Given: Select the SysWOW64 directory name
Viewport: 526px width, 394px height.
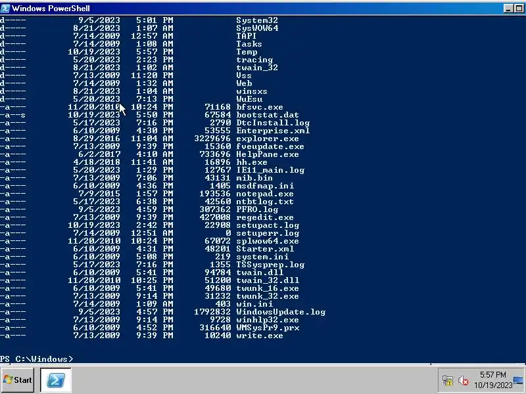Looking at the screenshot, I should click(x=257, y=28).
